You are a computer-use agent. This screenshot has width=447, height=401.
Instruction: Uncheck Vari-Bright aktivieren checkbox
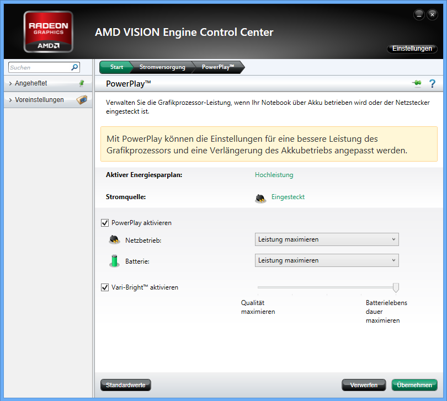click(105, 287)
